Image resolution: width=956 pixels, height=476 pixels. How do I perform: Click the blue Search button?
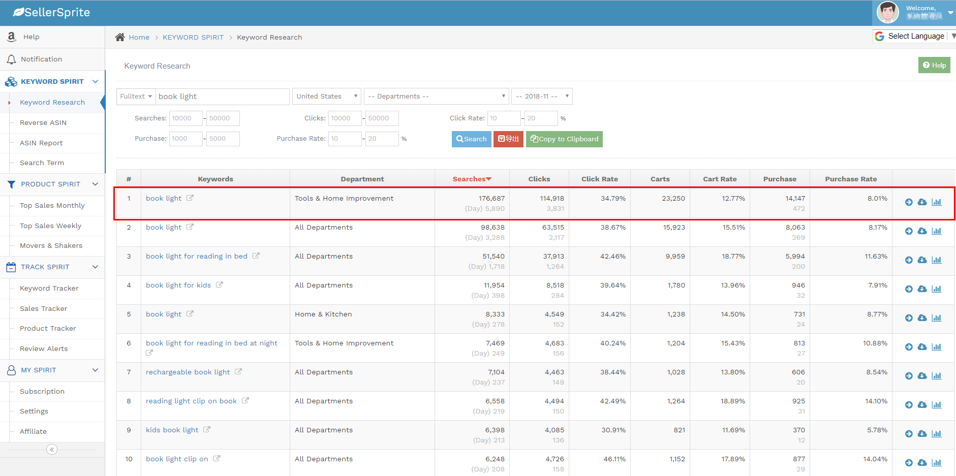point(471,139)
